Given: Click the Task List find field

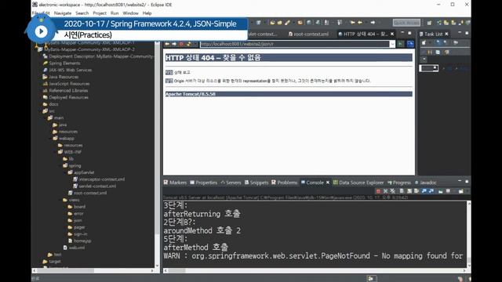Looking at the screenshot, I should [x=429, y=68].
